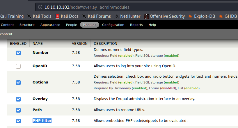The width and height of the screenshot is (238, 128).
Task: Click the site info icon in address bar
Action: [x=40, y=7]
